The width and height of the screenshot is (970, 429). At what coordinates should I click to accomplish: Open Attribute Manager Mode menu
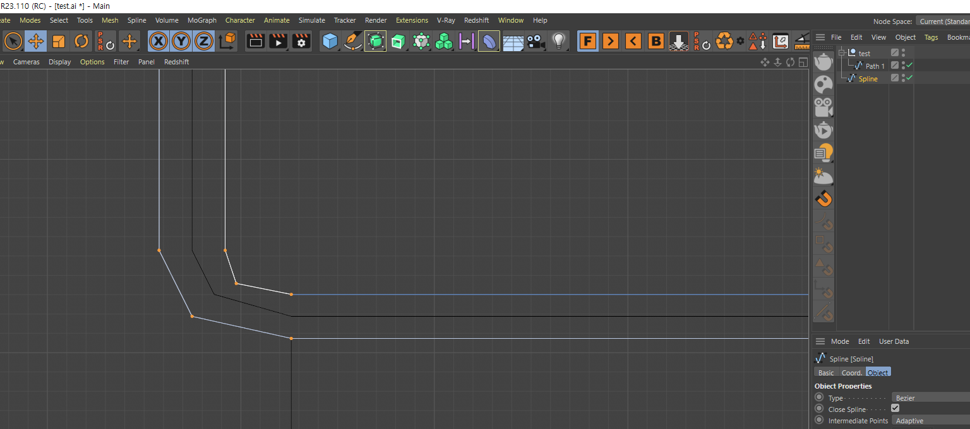click(x=840, y=341)
